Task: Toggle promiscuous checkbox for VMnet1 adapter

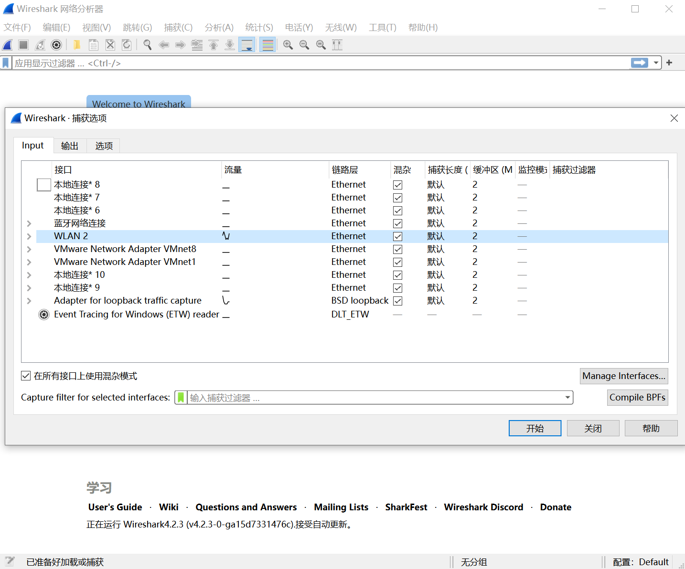Action: tap(397, 262)
